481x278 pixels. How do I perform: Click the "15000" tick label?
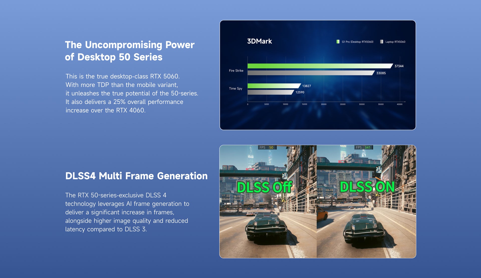pos(304,104)
